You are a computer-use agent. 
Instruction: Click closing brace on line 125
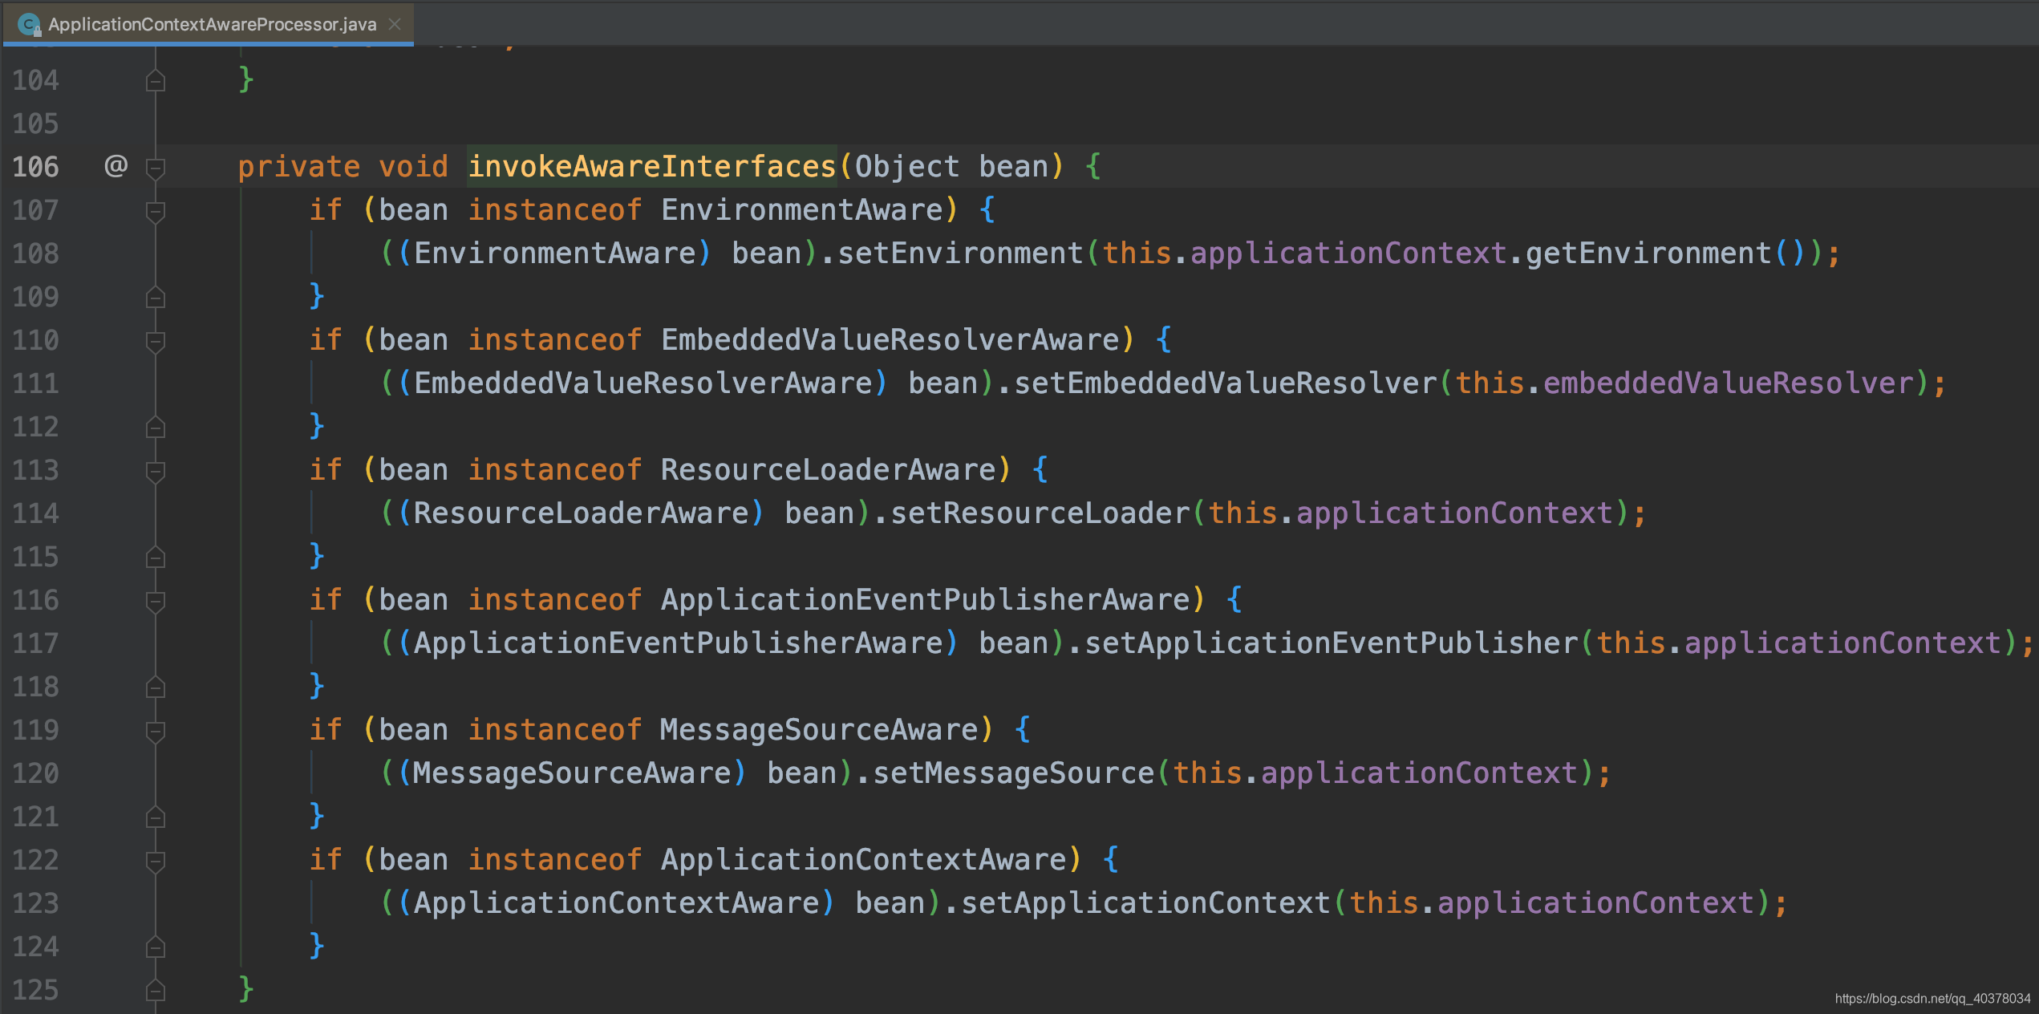[x=246, y=988]
